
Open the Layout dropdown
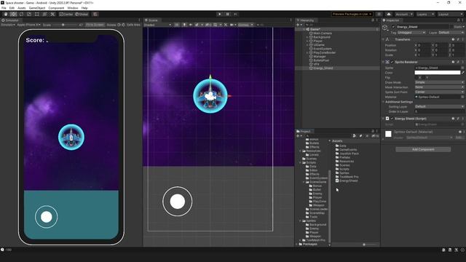[450, 14]
